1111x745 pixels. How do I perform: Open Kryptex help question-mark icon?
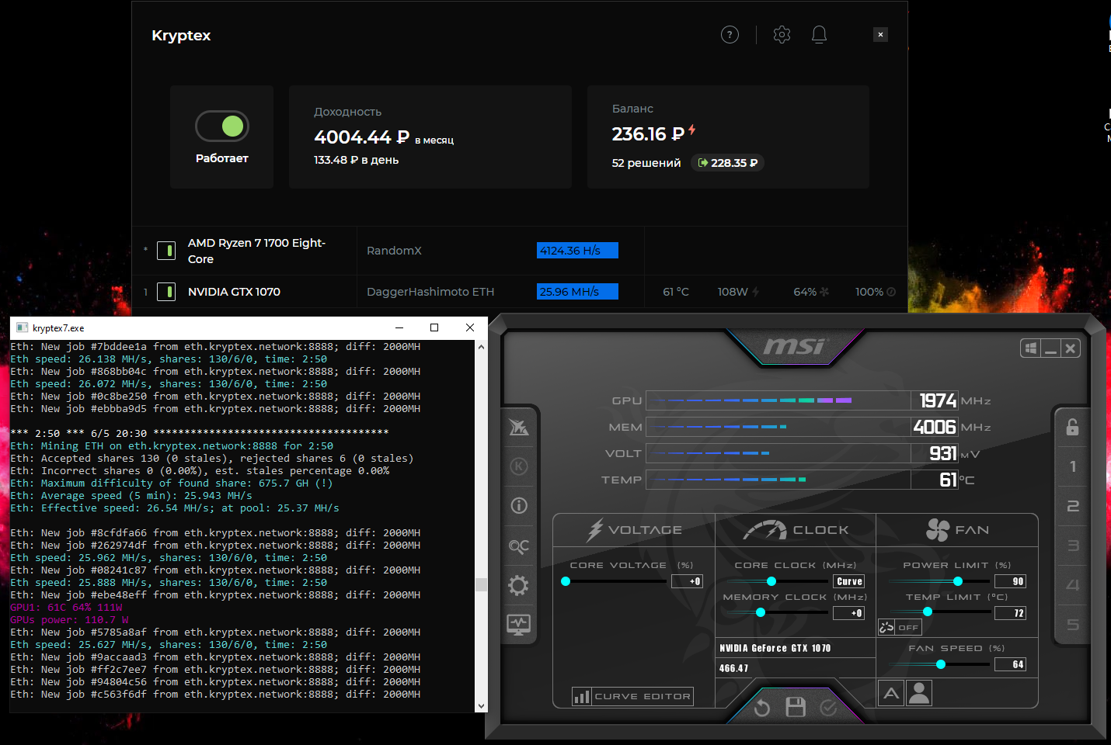pos(730,34)
